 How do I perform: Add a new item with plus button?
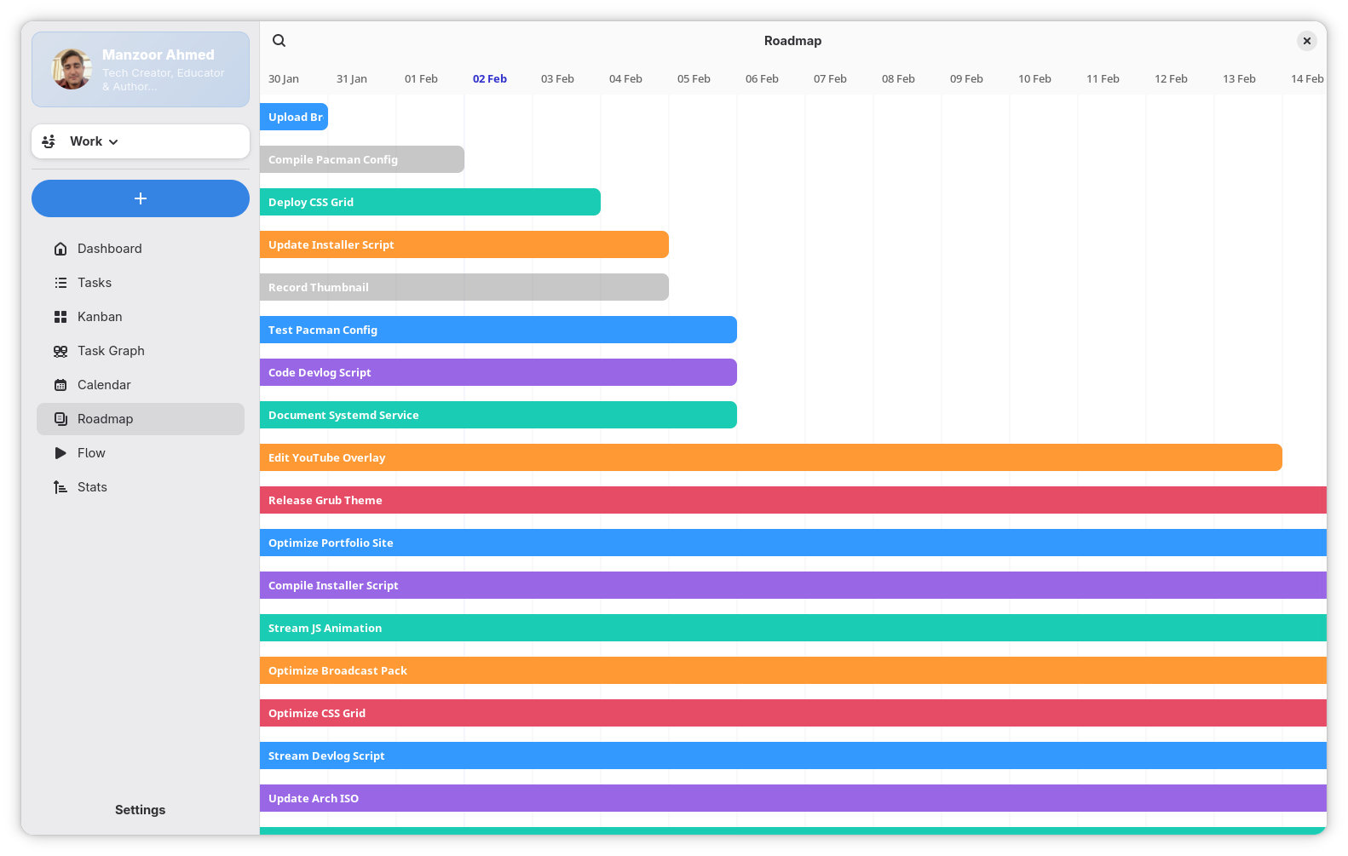(141, 198)
